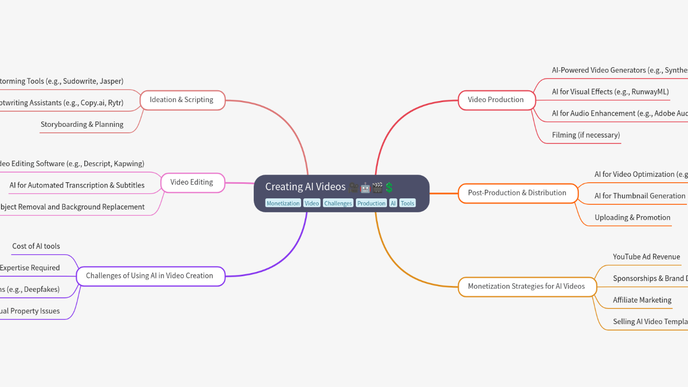Select Cost of AI tools item
This screenshot has width=688, height=387.
[x=36, y=246]
